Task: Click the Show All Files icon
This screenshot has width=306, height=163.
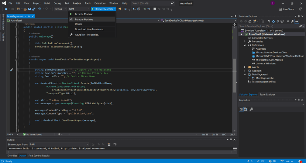Action: (x=282, y=21)
